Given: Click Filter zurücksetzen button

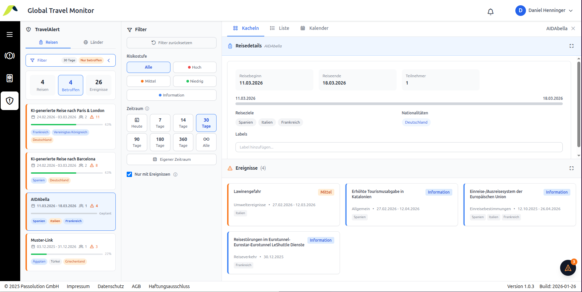Looking at the screenshot, I should (x=171, y=43).
